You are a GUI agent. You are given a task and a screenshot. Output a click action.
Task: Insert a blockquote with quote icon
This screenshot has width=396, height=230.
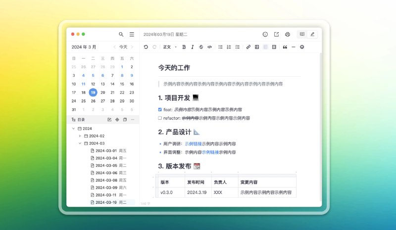pyautogui.click(x=285, y=47)
